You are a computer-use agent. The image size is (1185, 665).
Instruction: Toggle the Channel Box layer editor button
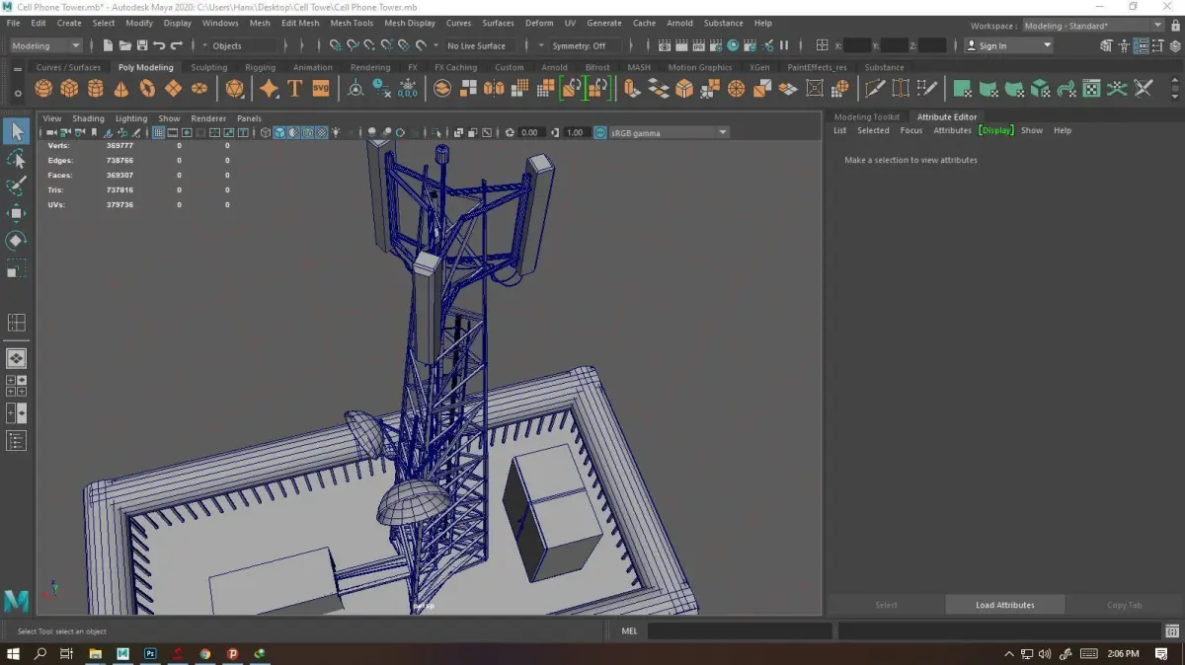[x=1175, y=45]
